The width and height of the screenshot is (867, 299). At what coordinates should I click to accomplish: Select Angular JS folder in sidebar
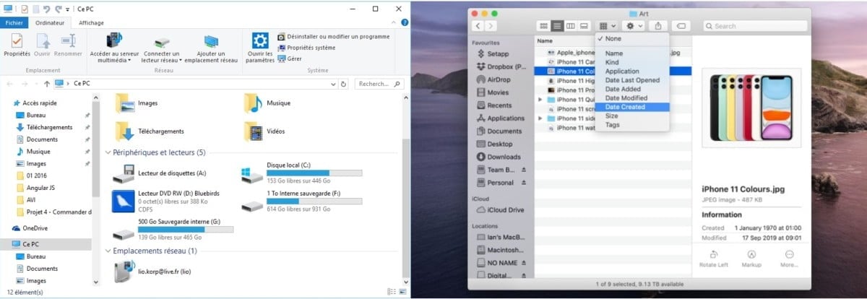tap(36, 188)
